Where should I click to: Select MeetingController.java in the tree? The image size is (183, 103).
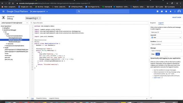pyautogui.click(x=15, y=40)
